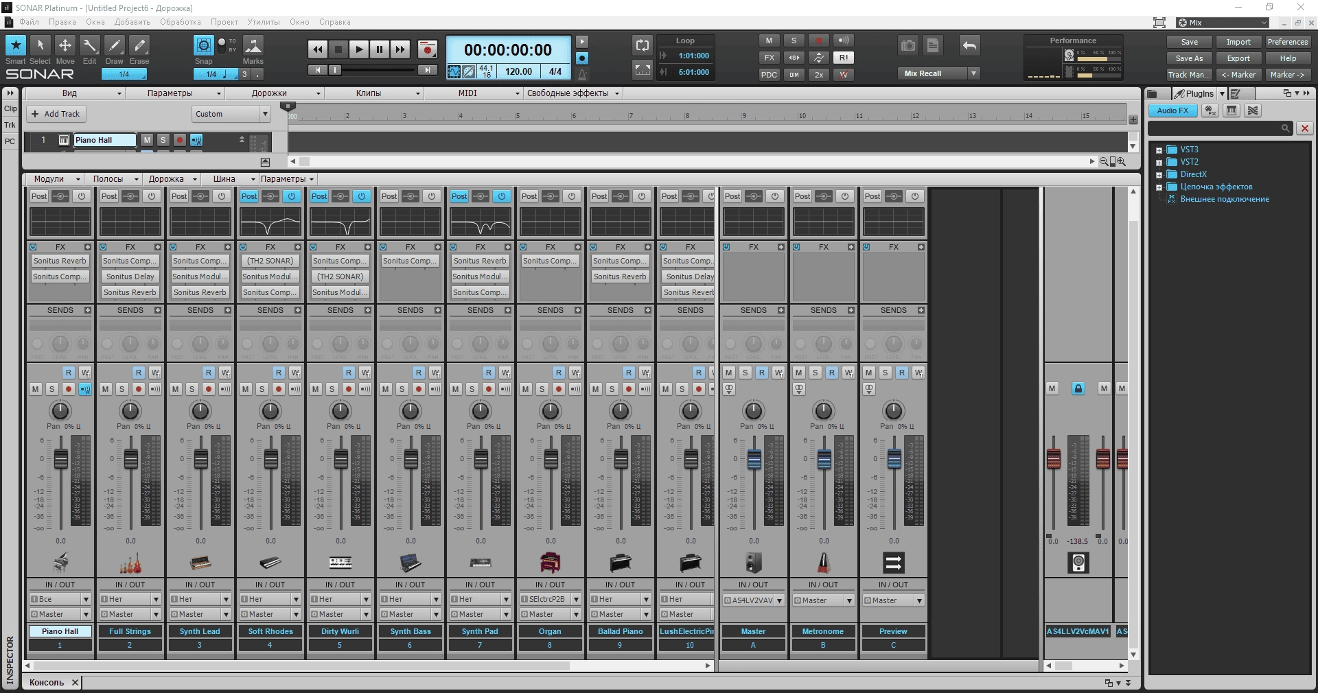Click the Stop transport button

point(338,49)
